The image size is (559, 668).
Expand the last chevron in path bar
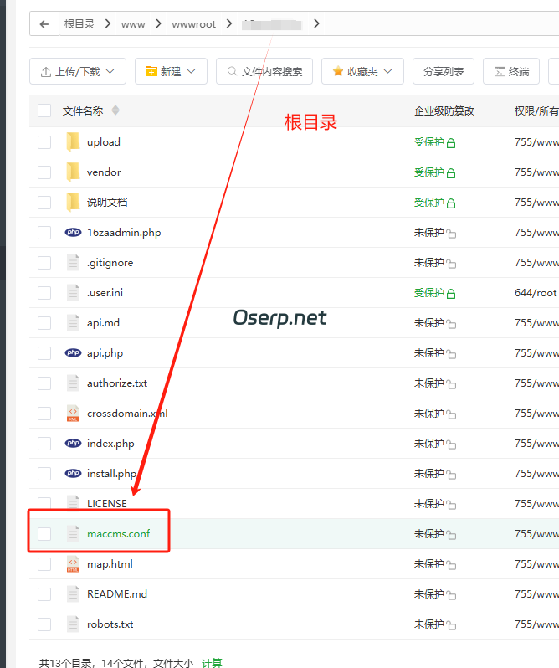316,23
